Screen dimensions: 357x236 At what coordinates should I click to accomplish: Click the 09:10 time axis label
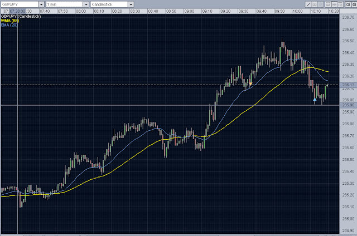[x=207, y=11]
